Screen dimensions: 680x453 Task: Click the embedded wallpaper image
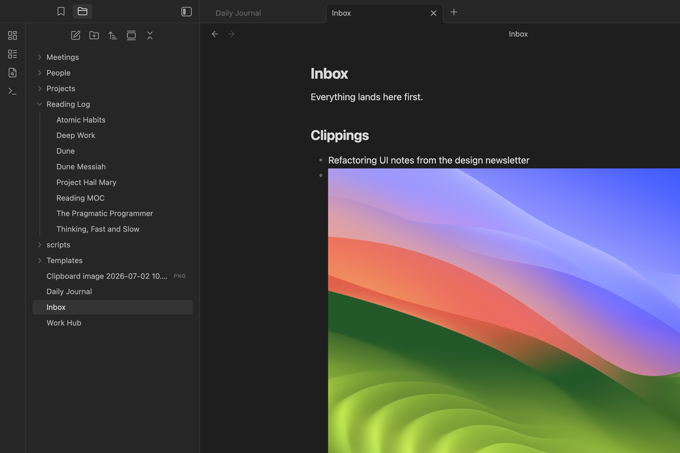pos(504,311)
